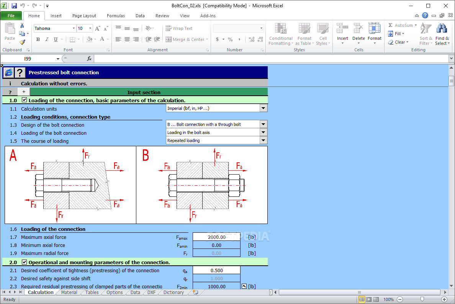The width and height of the screenshot is (455, 304).
Task: Toggle checkbox for section 2.0 Operational parameters
Action: [25, 262]
